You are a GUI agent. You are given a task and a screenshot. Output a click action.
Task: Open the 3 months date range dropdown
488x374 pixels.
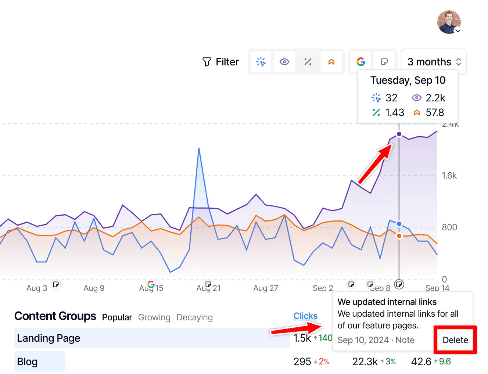[x=434, y=62]
